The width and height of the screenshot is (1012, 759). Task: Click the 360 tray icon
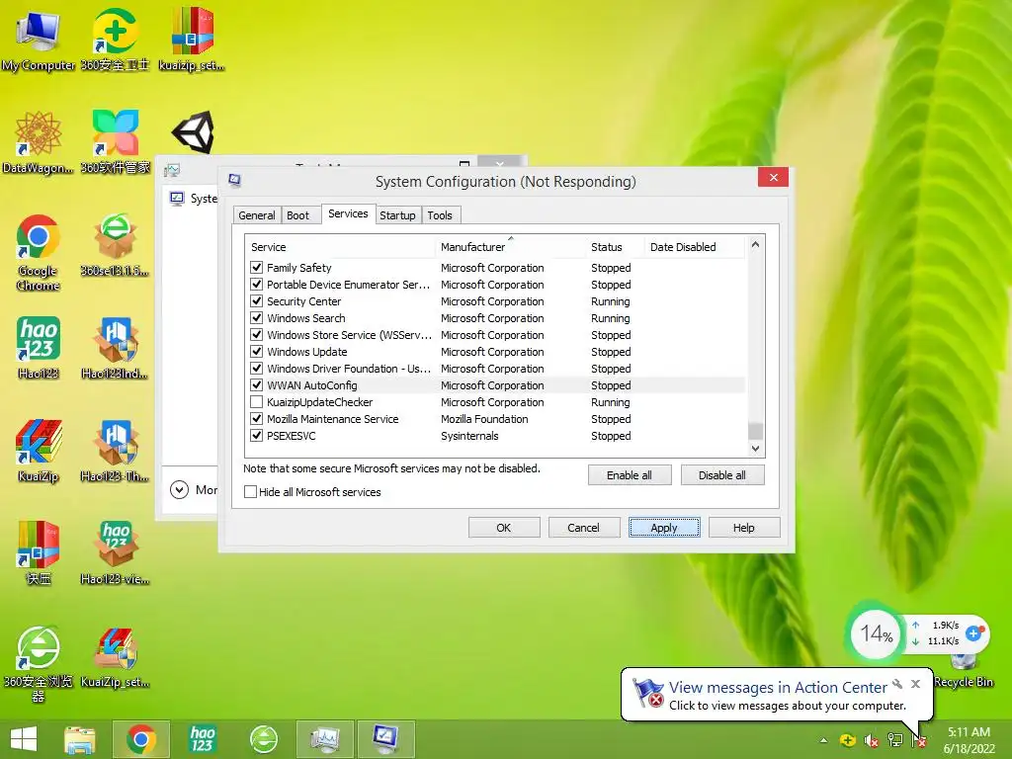point(847,740)
